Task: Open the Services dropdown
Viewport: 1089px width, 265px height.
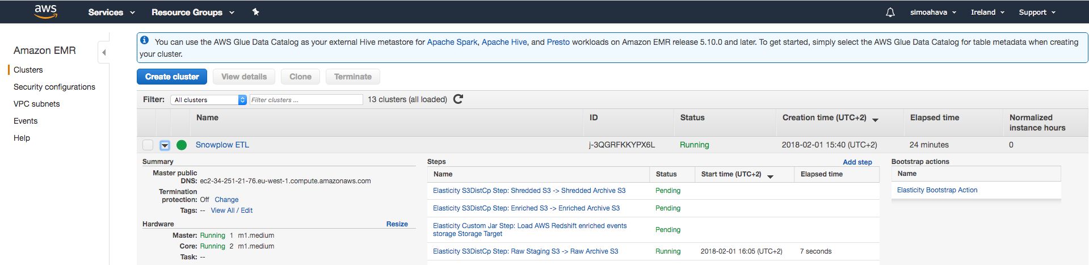Action: pyautogui.click(x=111, y=12)
